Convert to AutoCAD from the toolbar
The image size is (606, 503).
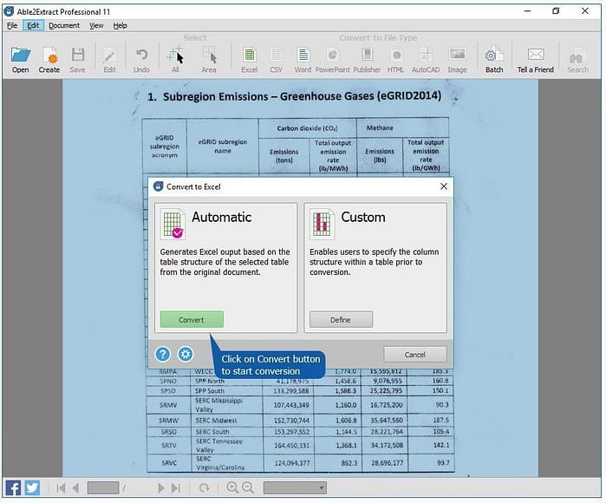[x=426, y=60]
